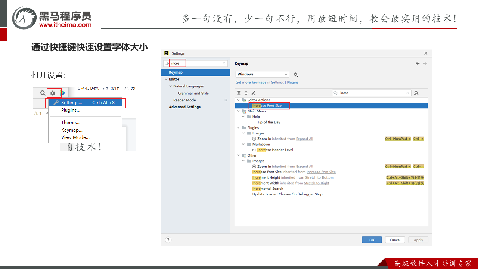Collapse the Editor Actions tree group
This screenshot has height=269, width=478.
pyautogui.click(x=238, y=100)
